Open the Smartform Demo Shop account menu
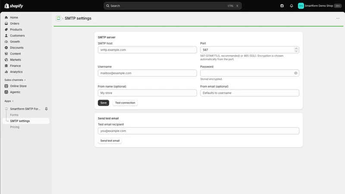The height and width of the screenshot is (194, 345). [x=320, y=6]
